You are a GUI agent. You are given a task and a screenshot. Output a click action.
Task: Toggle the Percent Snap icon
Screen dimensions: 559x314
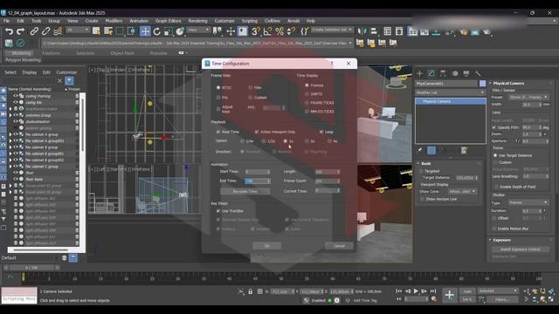pyautogui.click(x=279, y=31)
